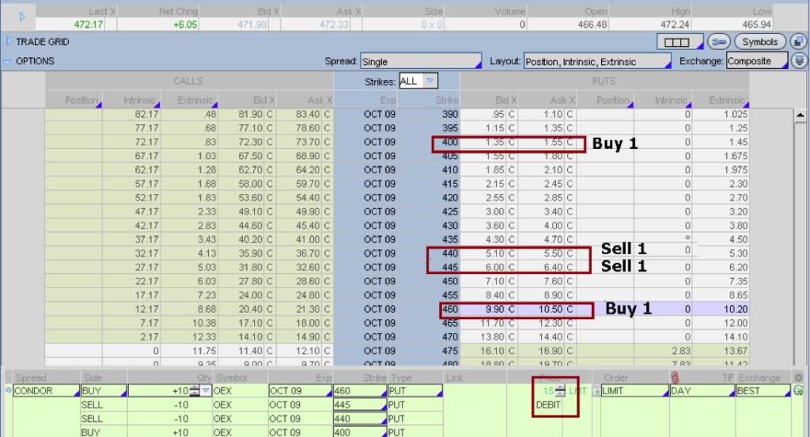Open the order Strike 440 dropdown
Screen dimensions: 810x437
(360, 419)
